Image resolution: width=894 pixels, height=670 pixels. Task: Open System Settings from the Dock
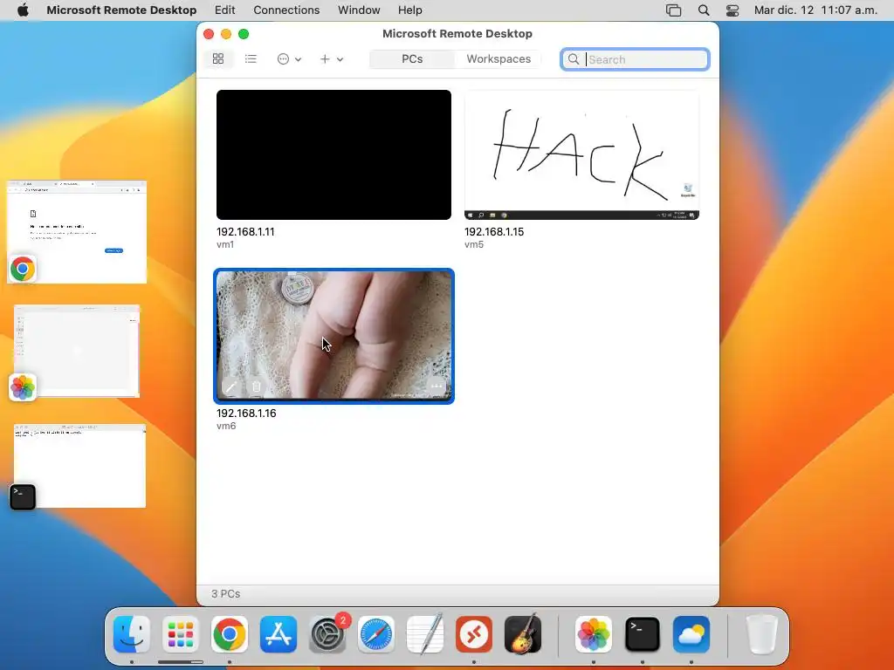point(327,634)
